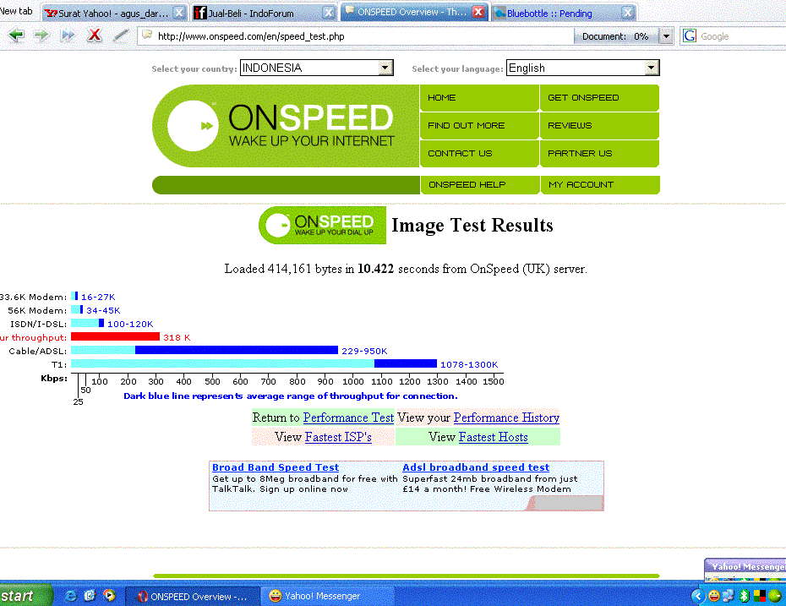The image size is (786, 606).
Task: Open the language selection dropdown
Action: click(651, 68)
